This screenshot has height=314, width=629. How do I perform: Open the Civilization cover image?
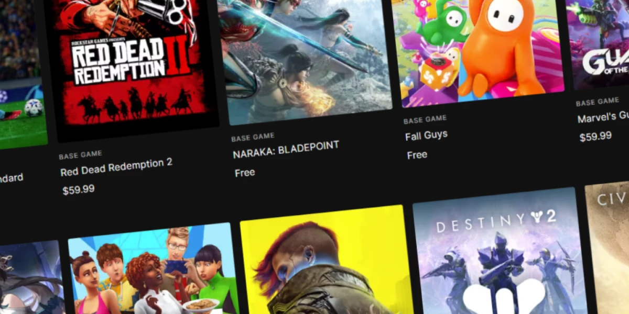click(x=608, y=249)
